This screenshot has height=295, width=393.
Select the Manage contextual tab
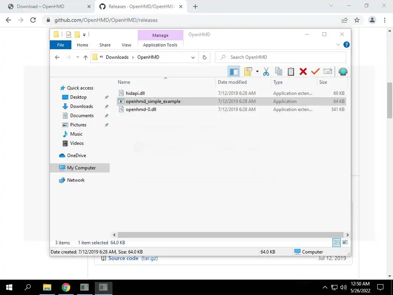160,35
